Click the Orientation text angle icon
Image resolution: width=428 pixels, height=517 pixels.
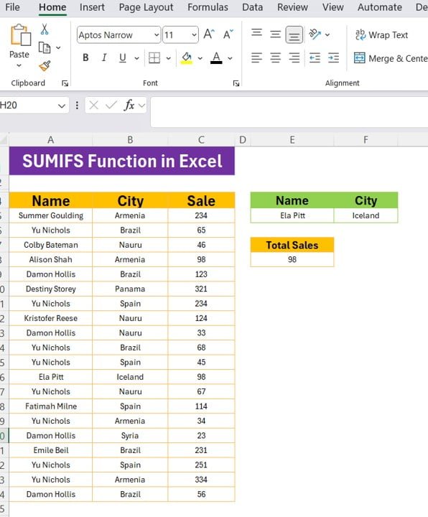tap(315, 34)
